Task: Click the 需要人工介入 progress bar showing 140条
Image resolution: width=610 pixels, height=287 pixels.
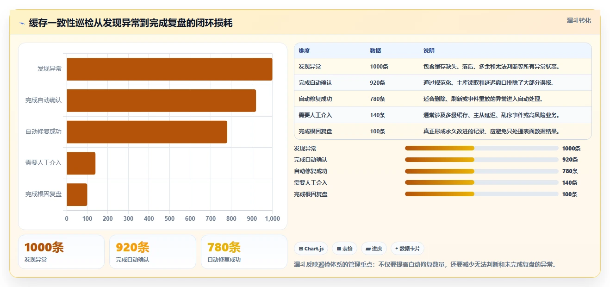Action: tap(482, 183)
